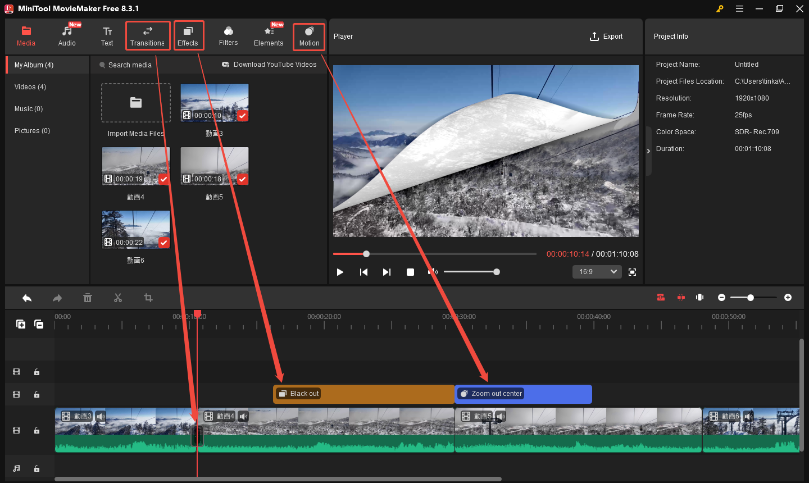
Task: Open the 16:9 aspect ratio dropdown
Action: coord(597,272)
